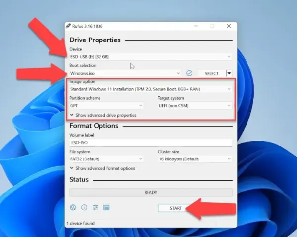Open language selection globe icon

[x=73, y=207]
